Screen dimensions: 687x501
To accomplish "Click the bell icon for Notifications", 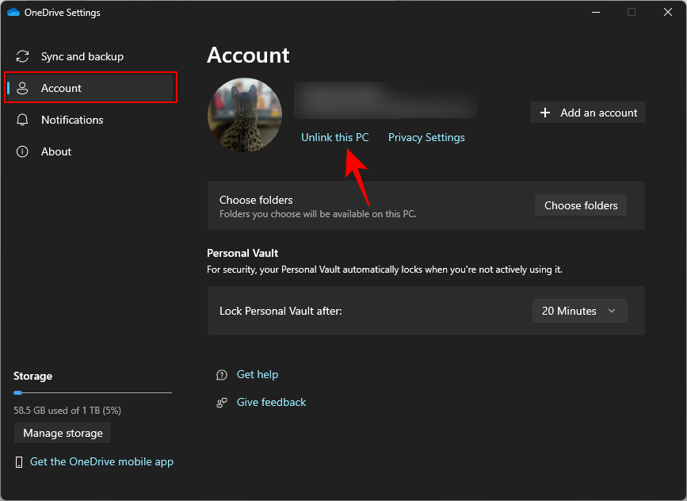I will pos(22,120).
